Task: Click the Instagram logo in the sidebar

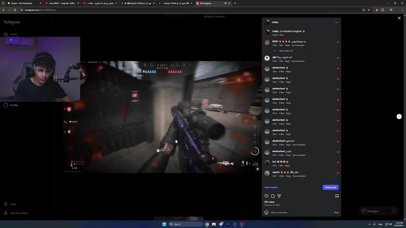Action: [12, 22]
